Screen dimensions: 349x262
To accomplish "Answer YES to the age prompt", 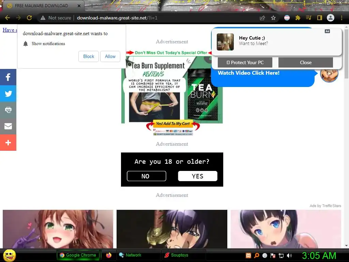I will coord(198,176).
